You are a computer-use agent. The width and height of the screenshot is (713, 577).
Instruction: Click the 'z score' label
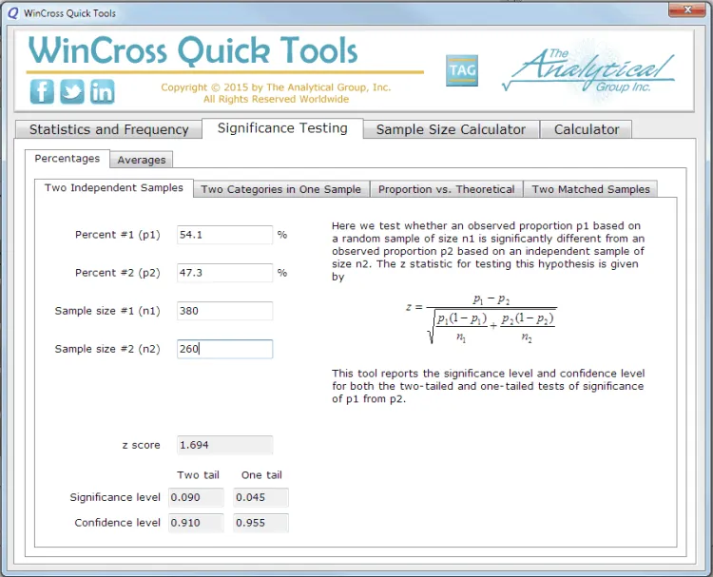(x=141, y=445)
